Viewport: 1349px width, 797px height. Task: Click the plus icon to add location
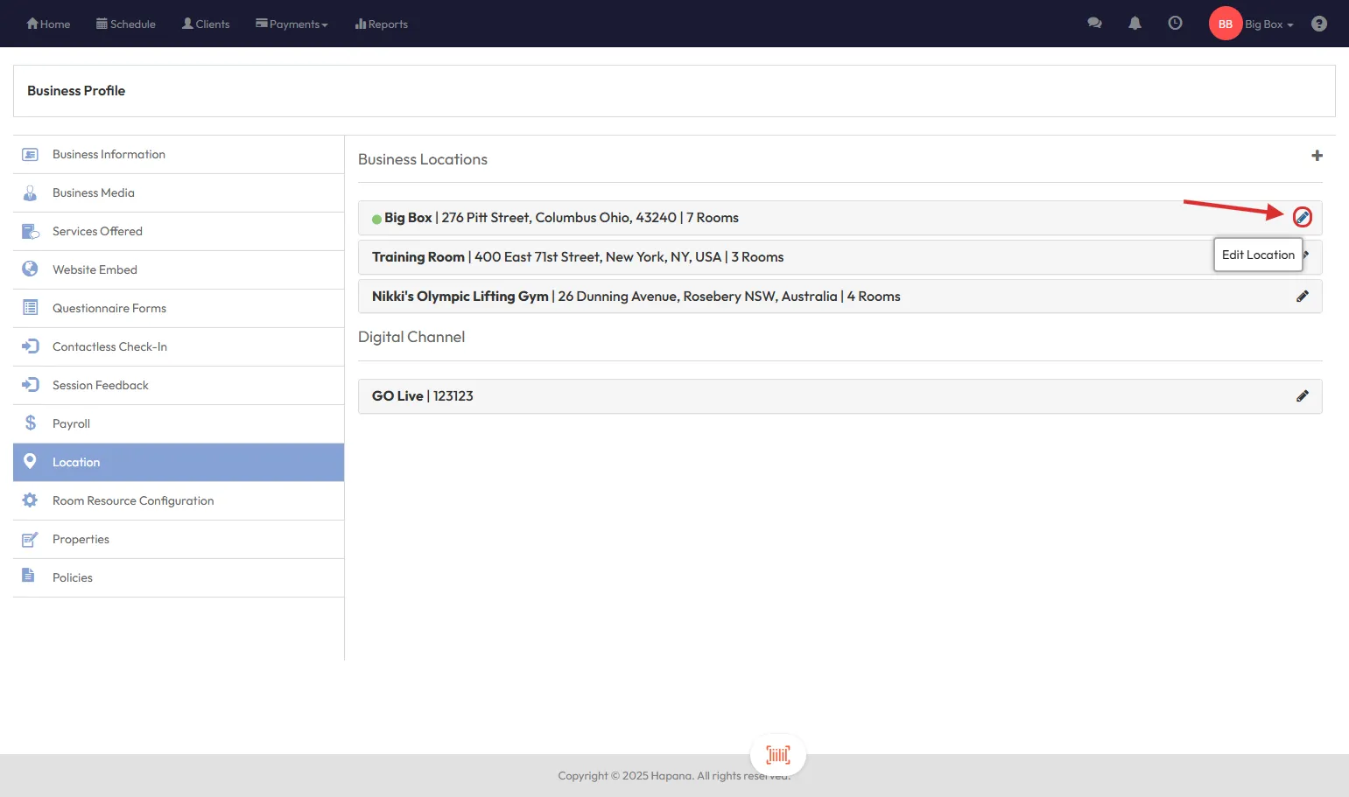(1317, 156)
